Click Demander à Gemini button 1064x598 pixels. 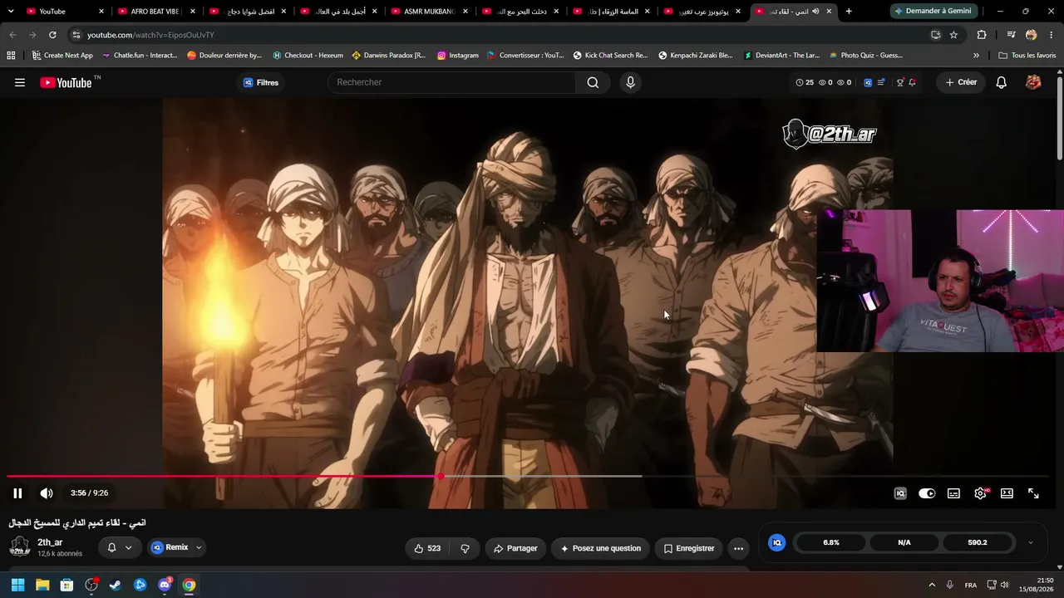click(x=935, y=11)
